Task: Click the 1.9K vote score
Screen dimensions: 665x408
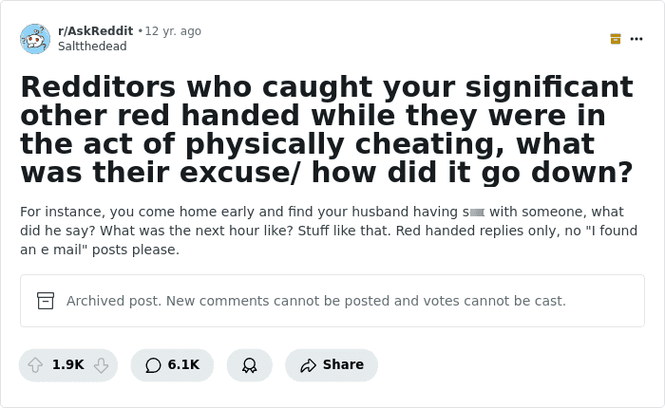Action: click(x=67, y=364)
